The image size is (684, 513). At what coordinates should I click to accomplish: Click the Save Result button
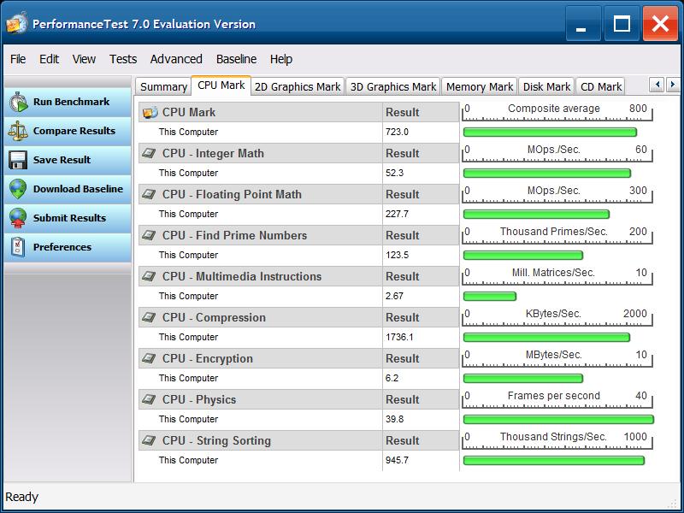click(68, 160)
